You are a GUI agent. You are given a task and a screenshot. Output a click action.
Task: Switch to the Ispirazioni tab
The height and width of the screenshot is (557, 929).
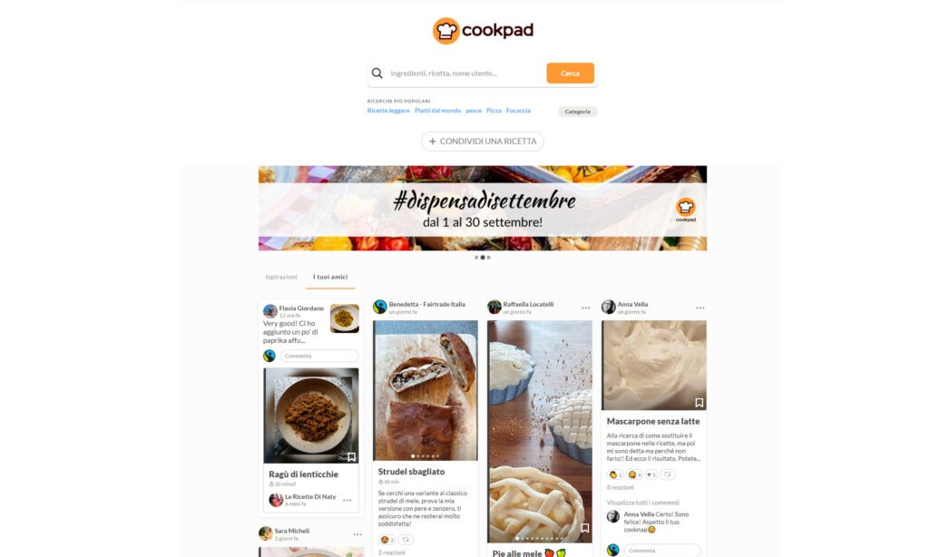tap(281, 278)
